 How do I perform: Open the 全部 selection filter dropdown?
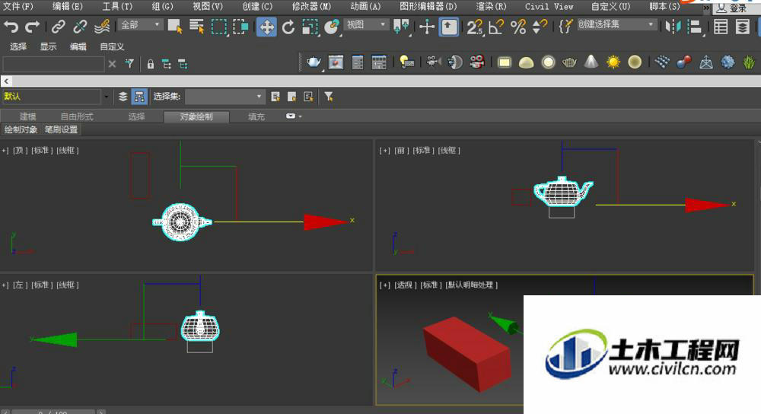(140, 24)
